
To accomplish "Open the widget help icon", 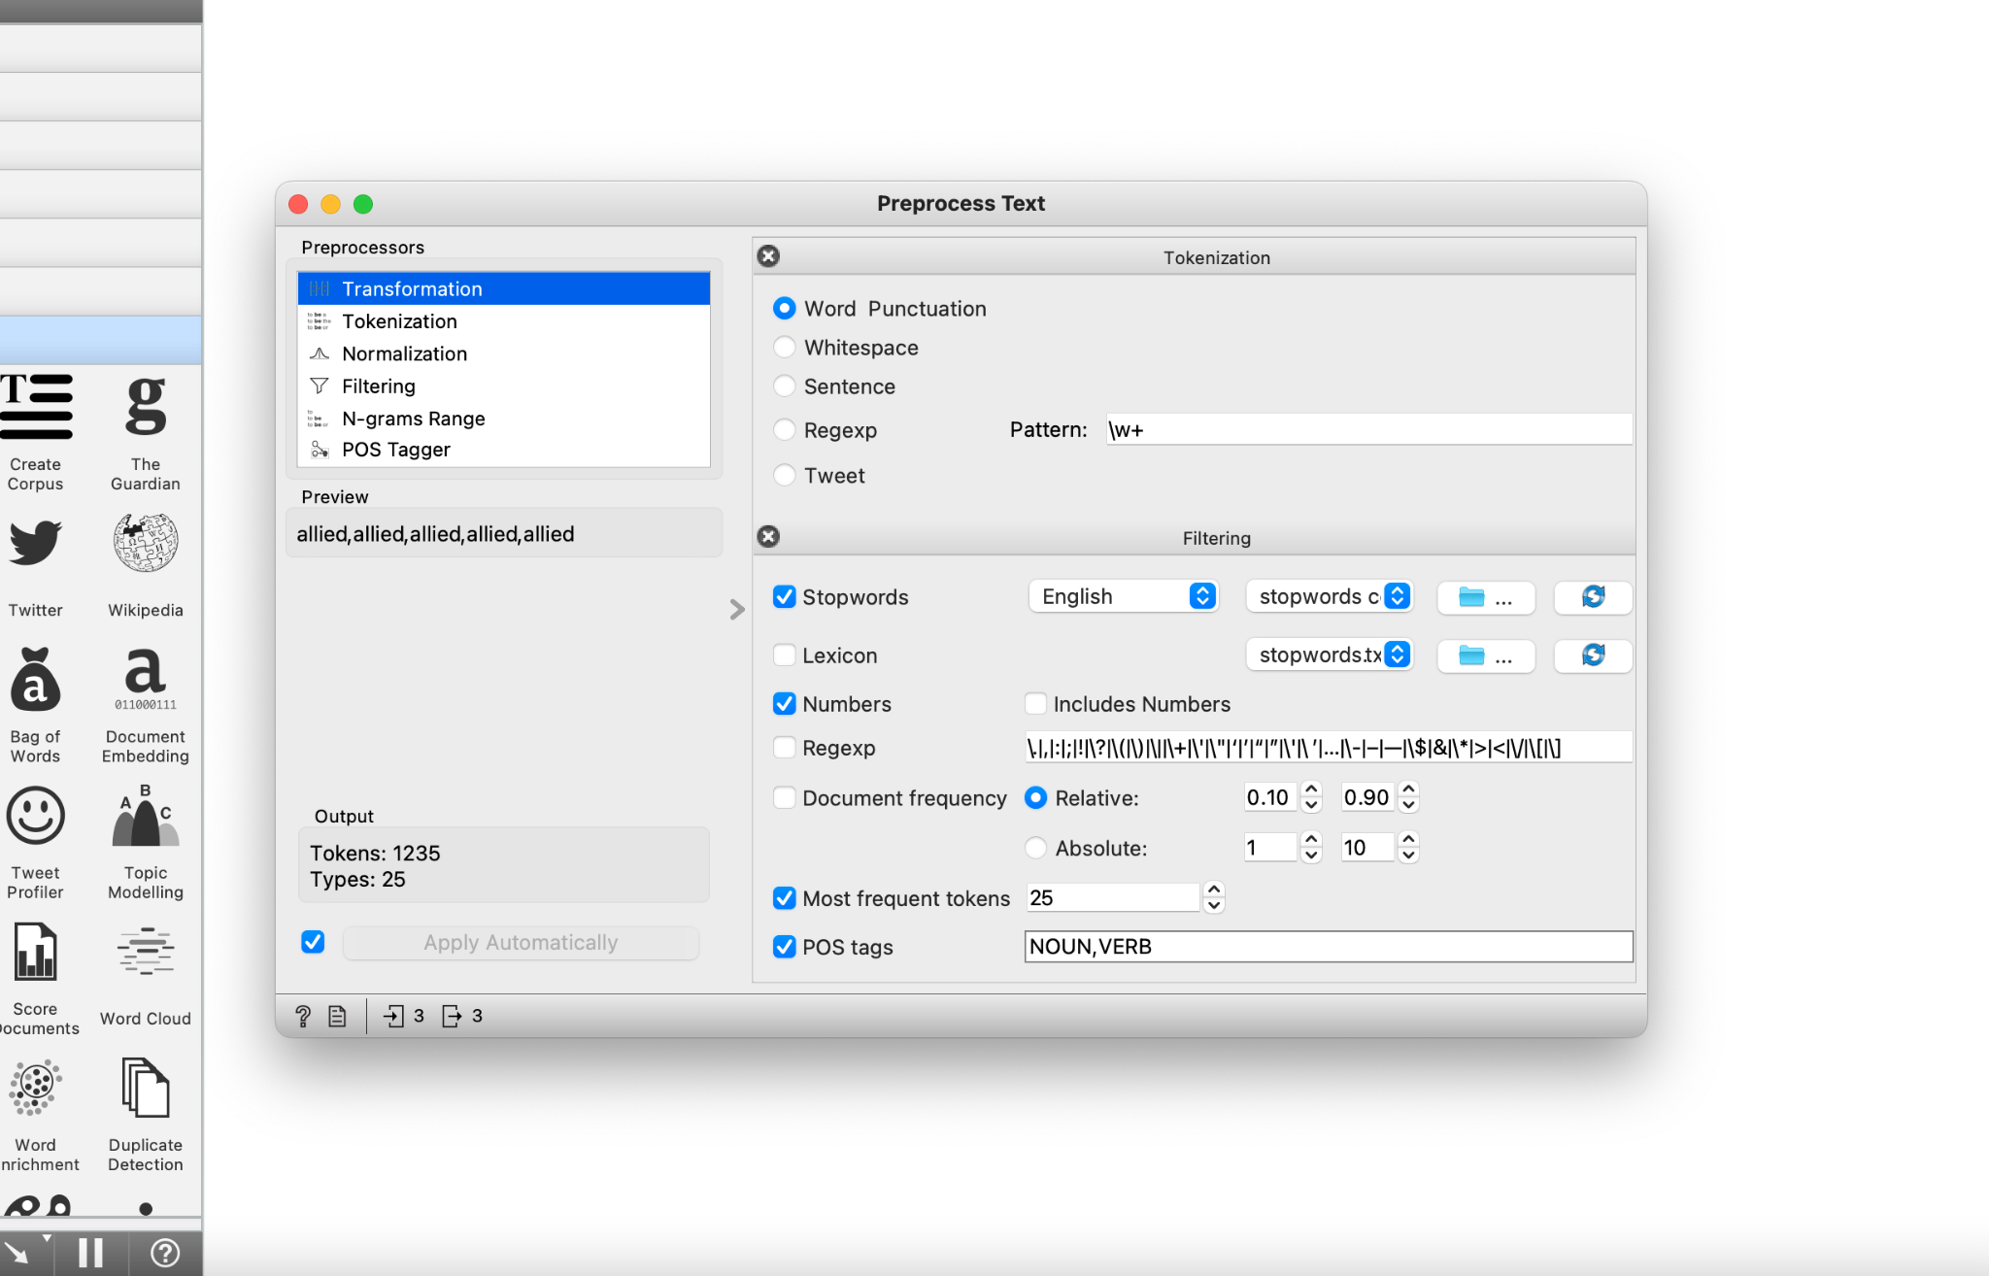I will pyautogui.click(x=303, y=1016).
